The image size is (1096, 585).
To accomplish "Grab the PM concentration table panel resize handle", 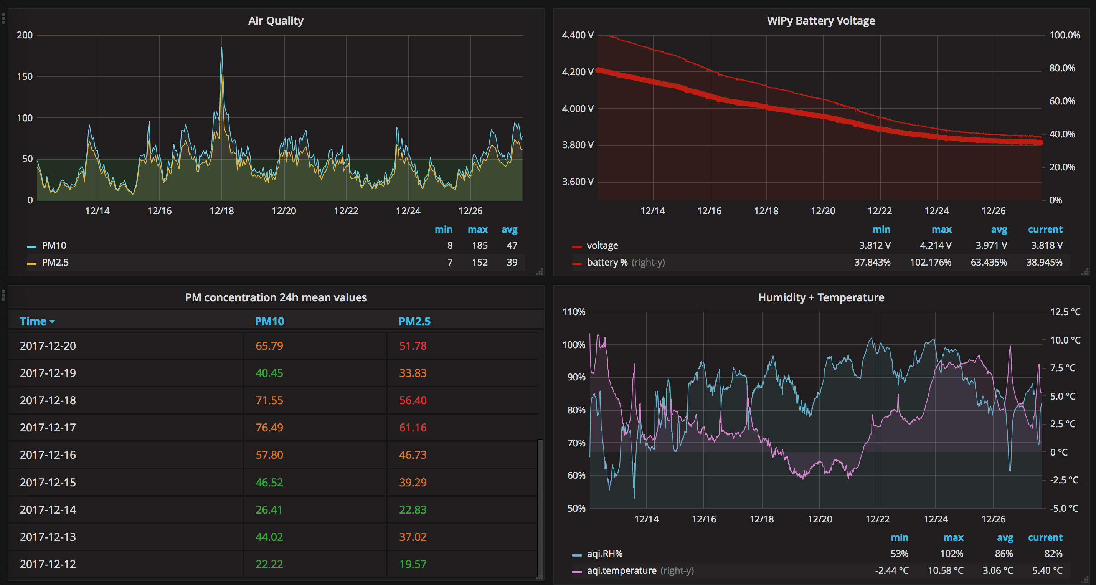I will point(540,577).
